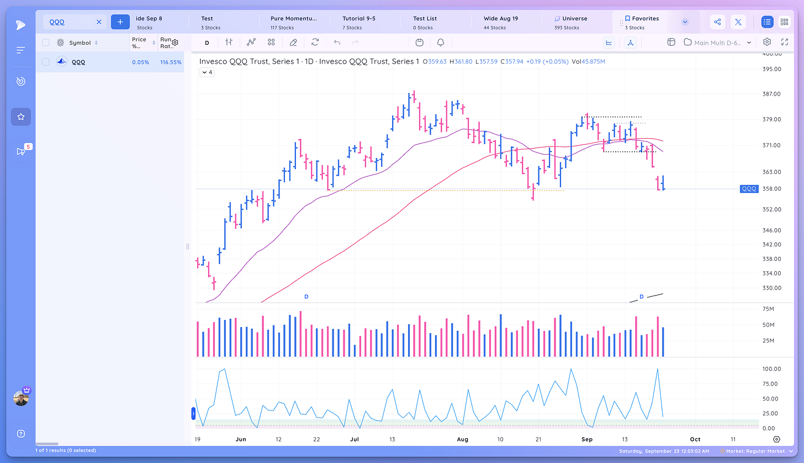The image size is (804, 463).
Task: Open the chart bar style icon
Action: pos(229,42)
